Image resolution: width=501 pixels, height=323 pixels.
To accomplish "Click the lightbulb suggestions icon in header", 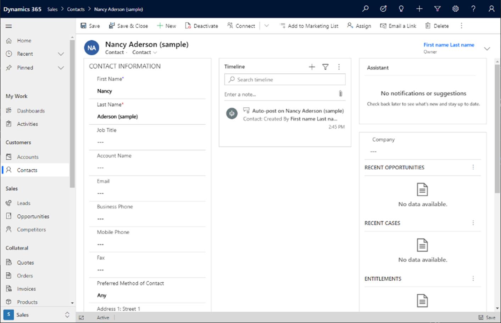I will tap(401, 8).
